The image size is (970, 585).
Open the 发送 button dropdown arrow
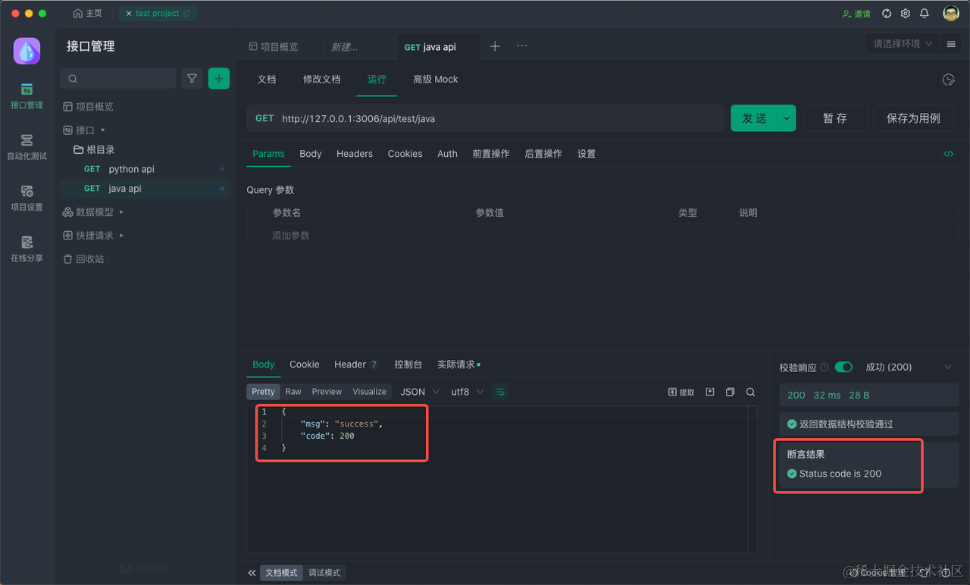click(787, 118)
